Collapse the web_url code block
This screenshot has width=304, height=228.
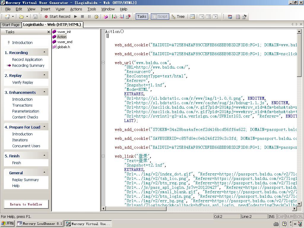(x=103, y=63)
